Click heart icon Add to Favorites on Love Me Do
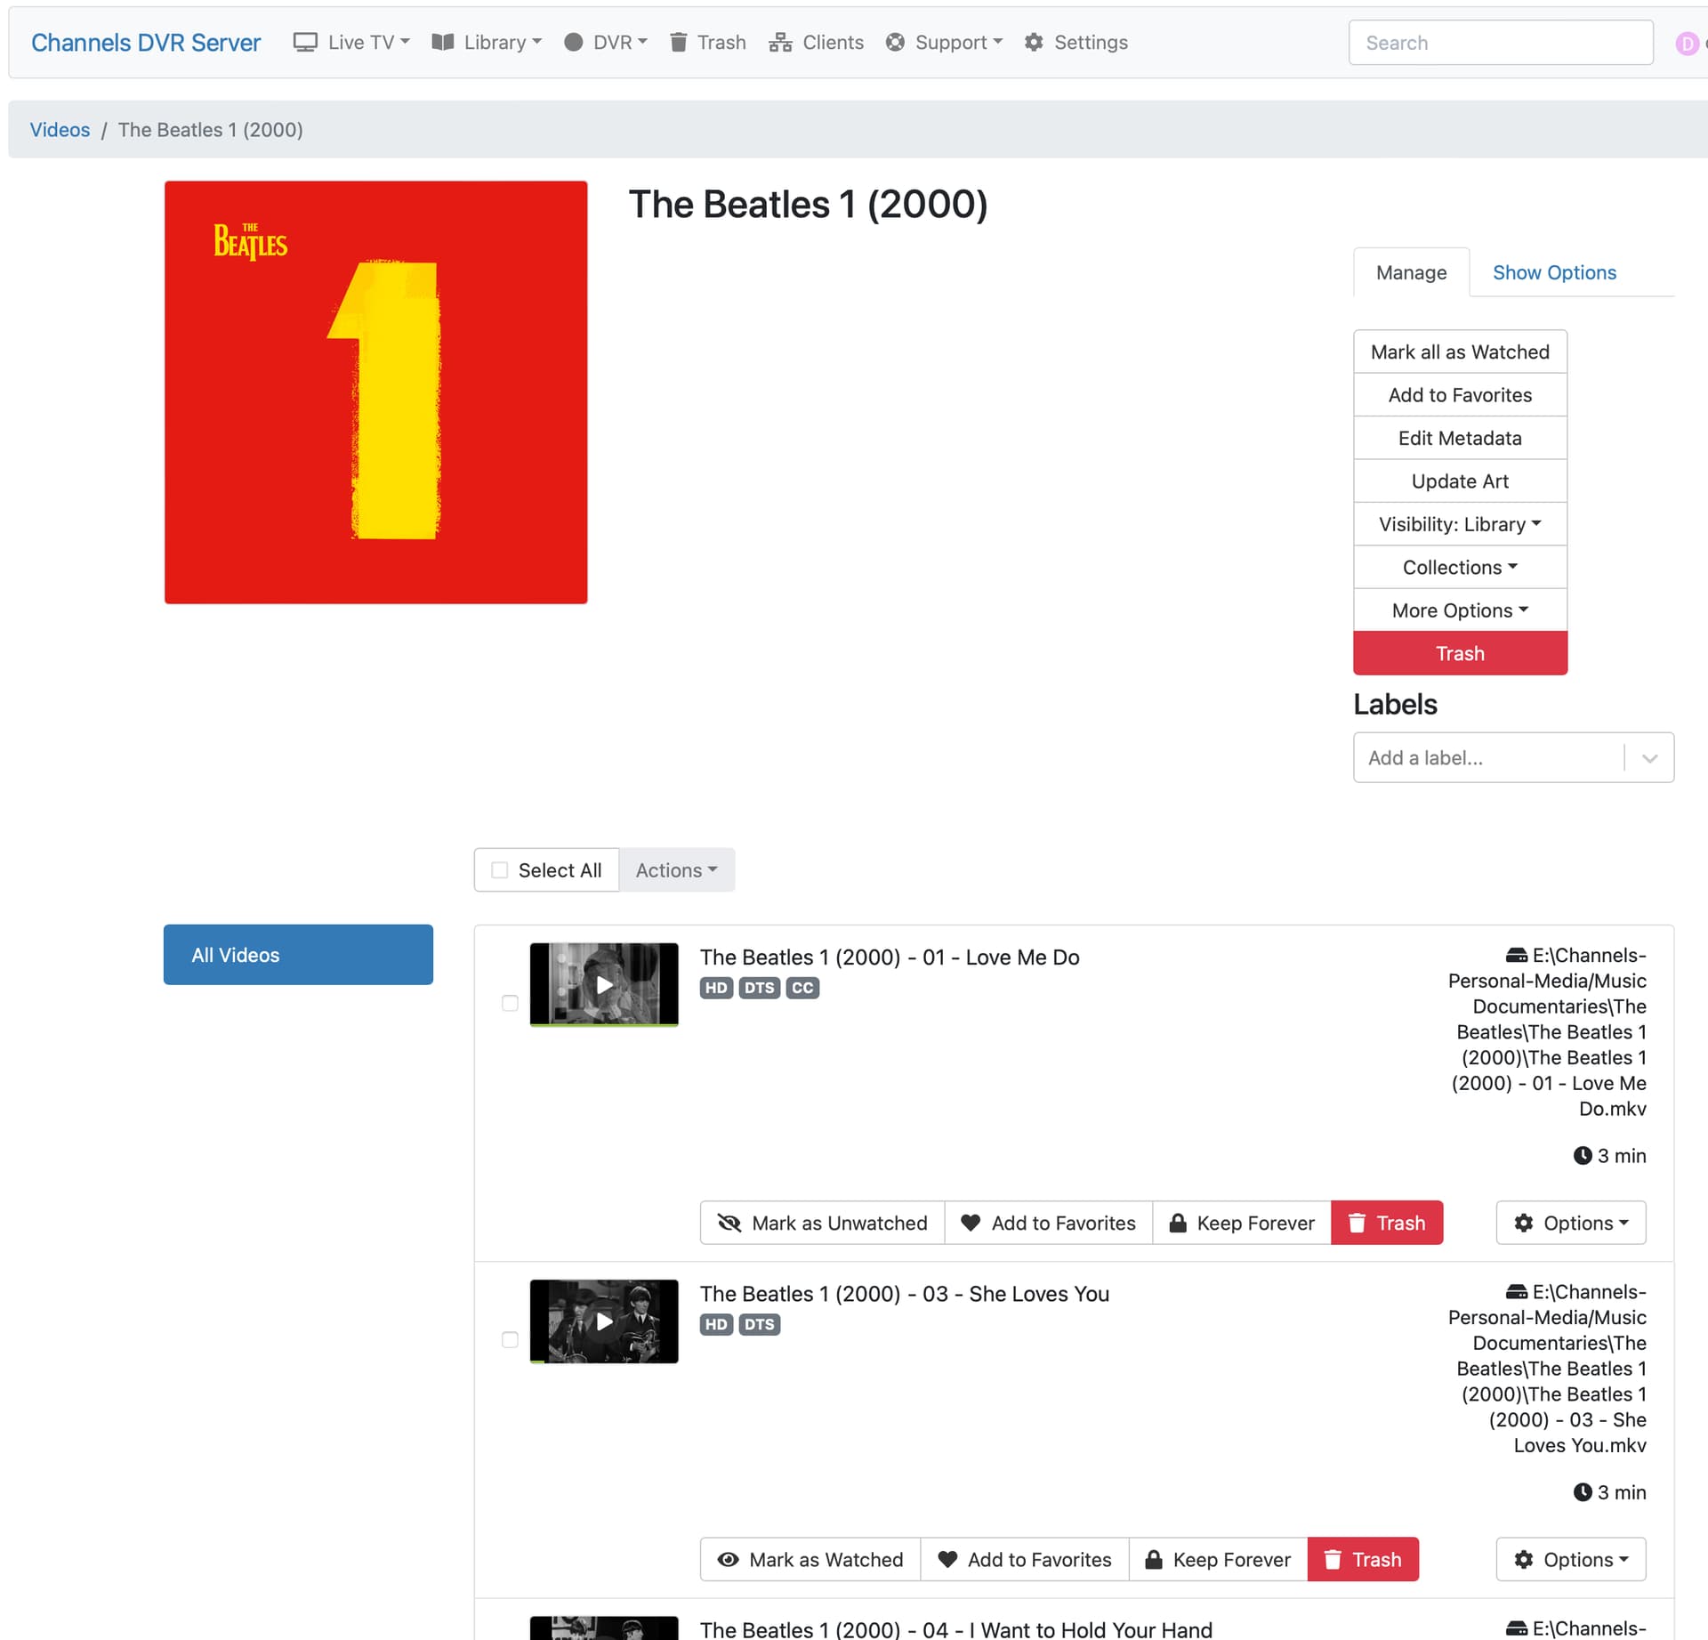This screenshot has height=1640, width=1708. click(971, 1223)
